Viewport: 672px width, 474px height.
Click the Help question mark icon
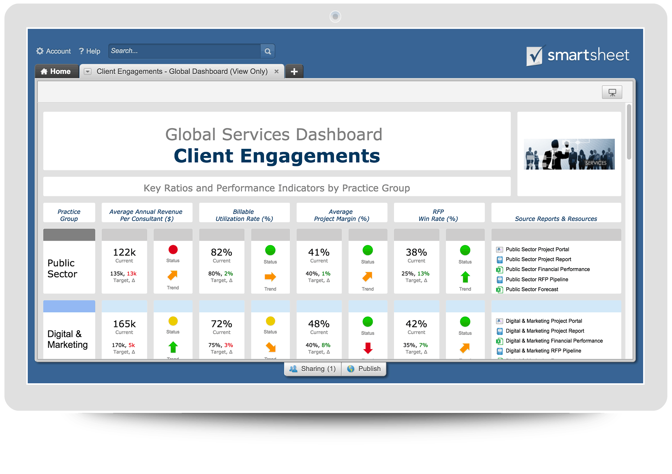(x=81, y=51)
